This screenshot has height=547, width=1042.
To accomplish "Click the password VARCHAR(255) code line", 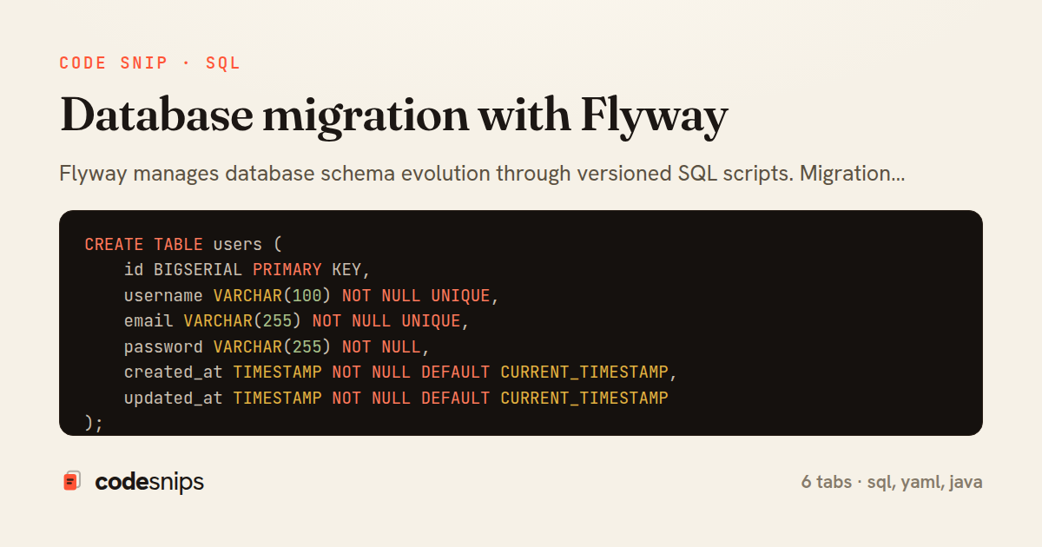I will (277, 347).
